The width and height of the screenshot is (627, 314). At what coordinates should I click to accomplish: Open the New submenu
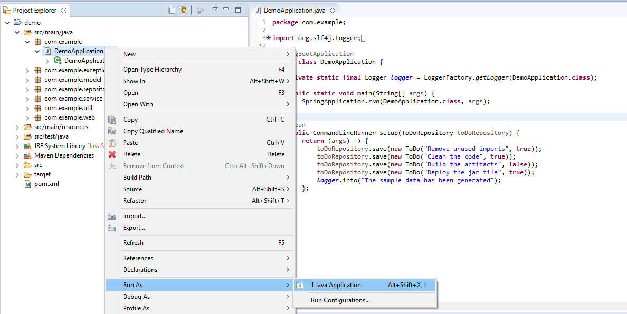pos(200,54)
